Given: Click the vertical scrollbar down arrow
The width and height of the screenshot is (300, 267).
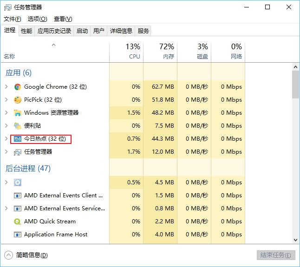Looking at the screenshot, I should [295, 240].
